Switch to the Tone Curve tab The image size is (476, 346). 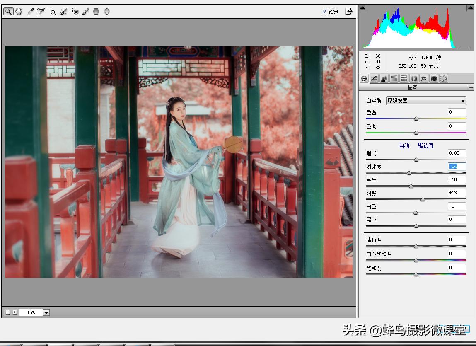[374, 78]
